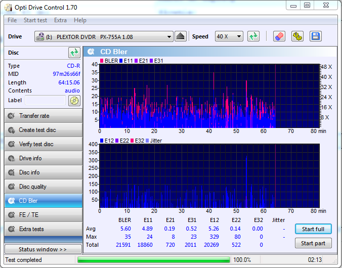342x268 pixels.
Task: Click the Type value CD-R
Action: pyautogui.click(x=73, y=66)
